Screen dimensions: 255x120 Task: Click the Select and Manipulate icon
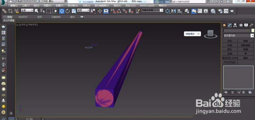tap(100, 11)
